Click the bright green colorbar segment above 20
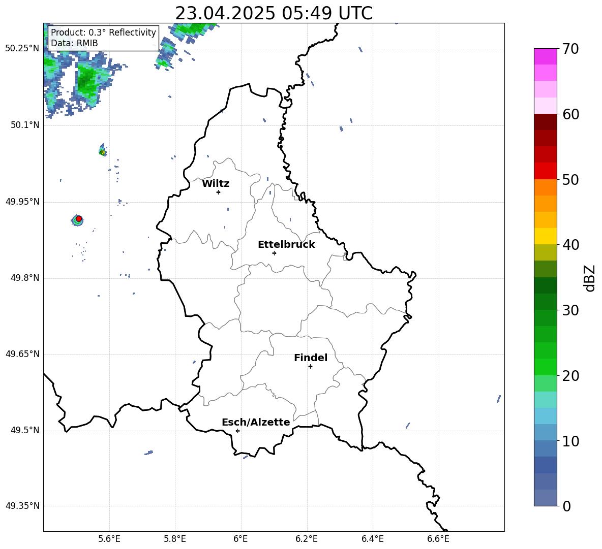 (x=546, y=367)
